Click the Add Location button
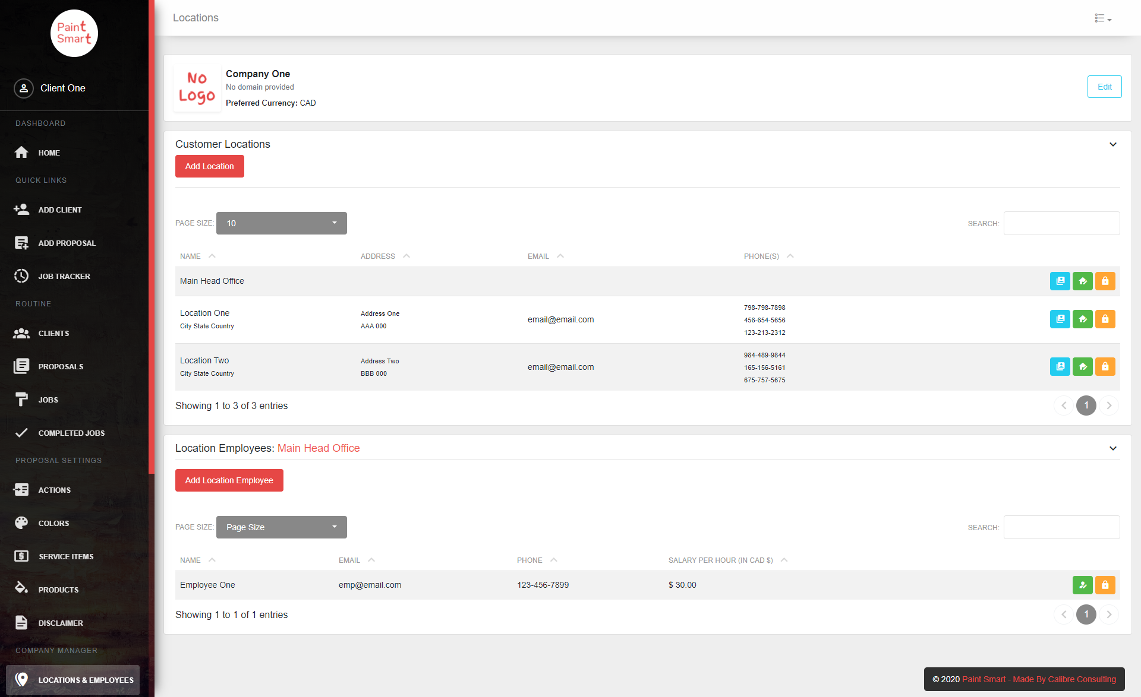 pyautogui.click(x=209, y=166)
